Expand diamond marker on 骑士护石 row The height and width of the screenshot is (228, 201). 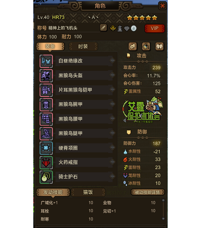click(x=112, y=176)
